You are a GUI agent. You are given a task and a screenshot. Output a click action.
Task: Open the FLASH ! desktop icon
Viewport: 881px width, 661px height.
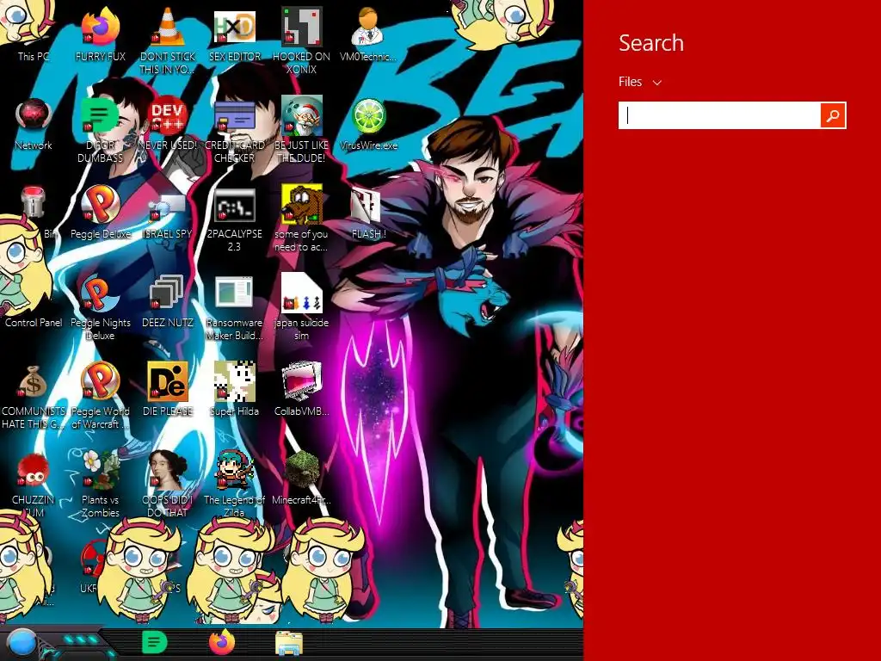(x=368, y=213)
